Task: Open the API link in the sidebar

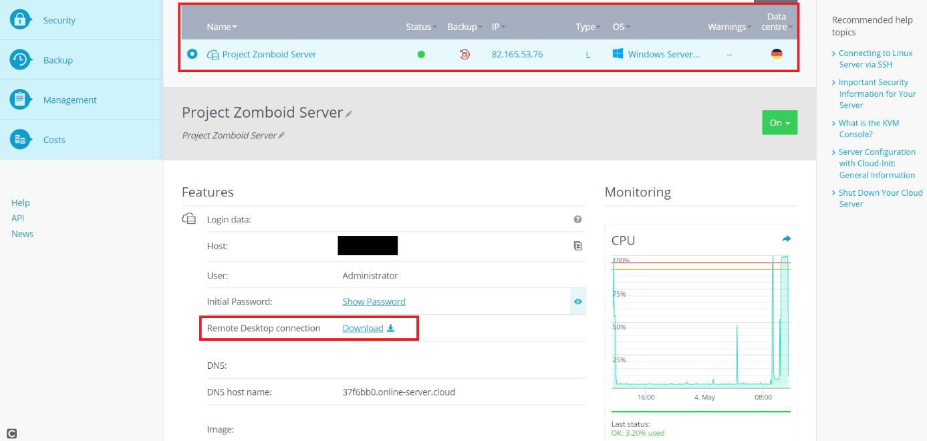Action: pyautogui.click(x=18, y=218)
